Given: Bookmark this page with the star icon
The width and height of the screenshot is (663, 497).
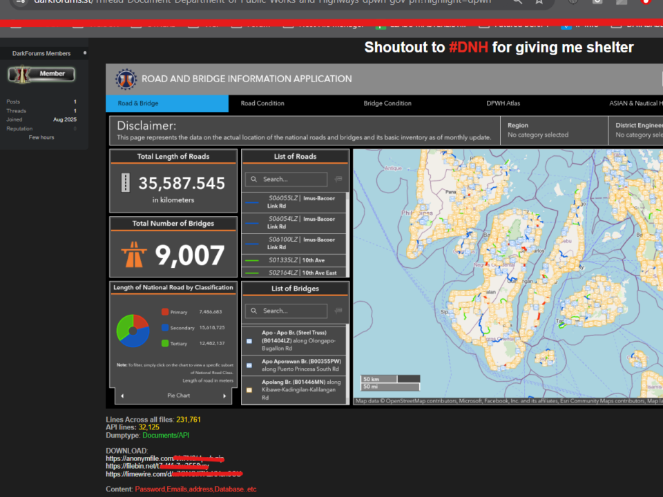Looking at the screenshot, I should 539,2.
